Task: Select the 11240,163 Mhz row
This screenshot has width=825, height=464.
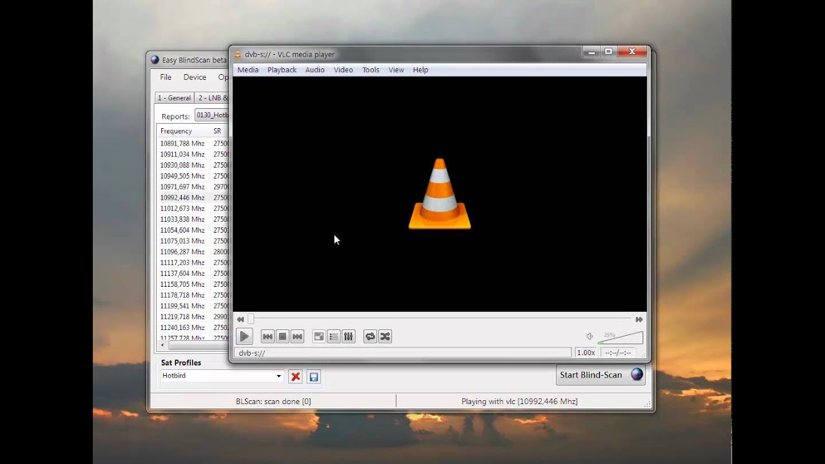Action: point(193,327)
